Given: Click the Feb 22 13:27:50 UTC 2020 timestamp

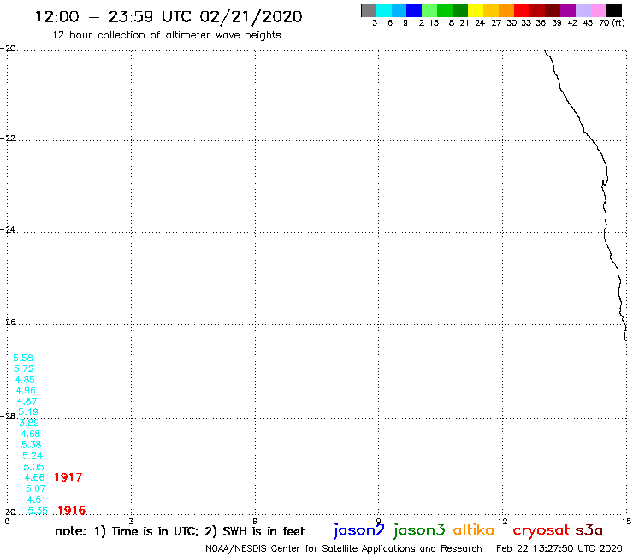Looking at the screenshot, I should tap(559, 548).
